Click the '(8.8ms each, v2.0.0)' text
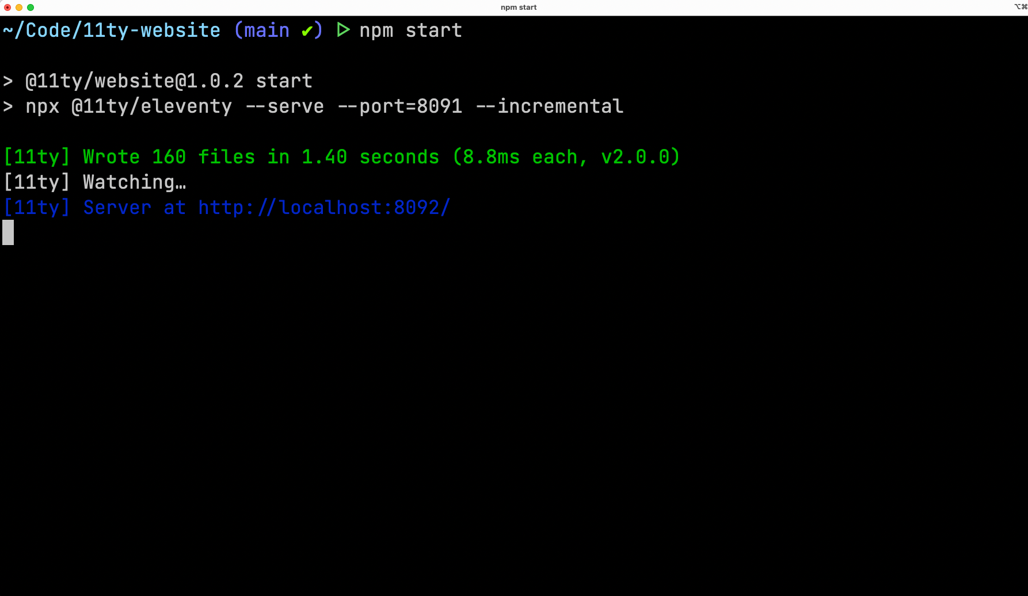The height and width of the screenshot is (596, 1028). pyautogui.click(x=566, y=157)
